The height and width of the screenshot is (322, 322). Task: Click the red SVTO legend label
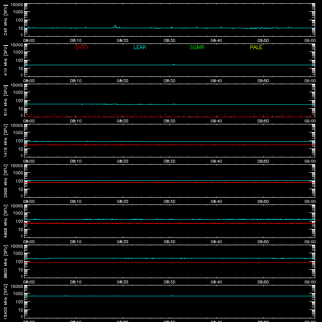pyautogui.click(x=82, y=47)
